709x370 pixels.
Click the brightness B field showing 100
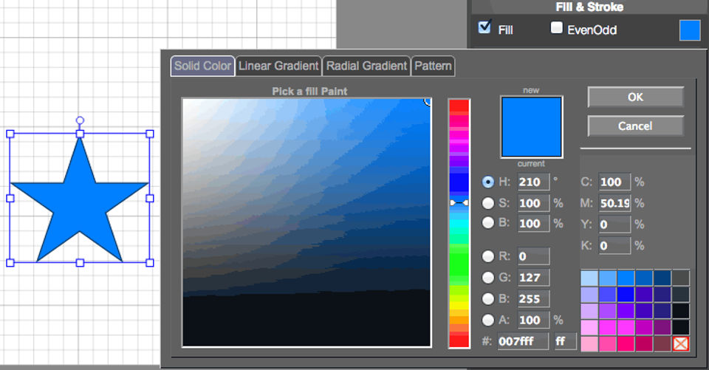pos(533,224)
